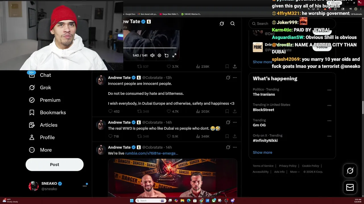364x204 pixels.
Task: Bookmark the post with 238K views
Action: click(x=227, y=67)
